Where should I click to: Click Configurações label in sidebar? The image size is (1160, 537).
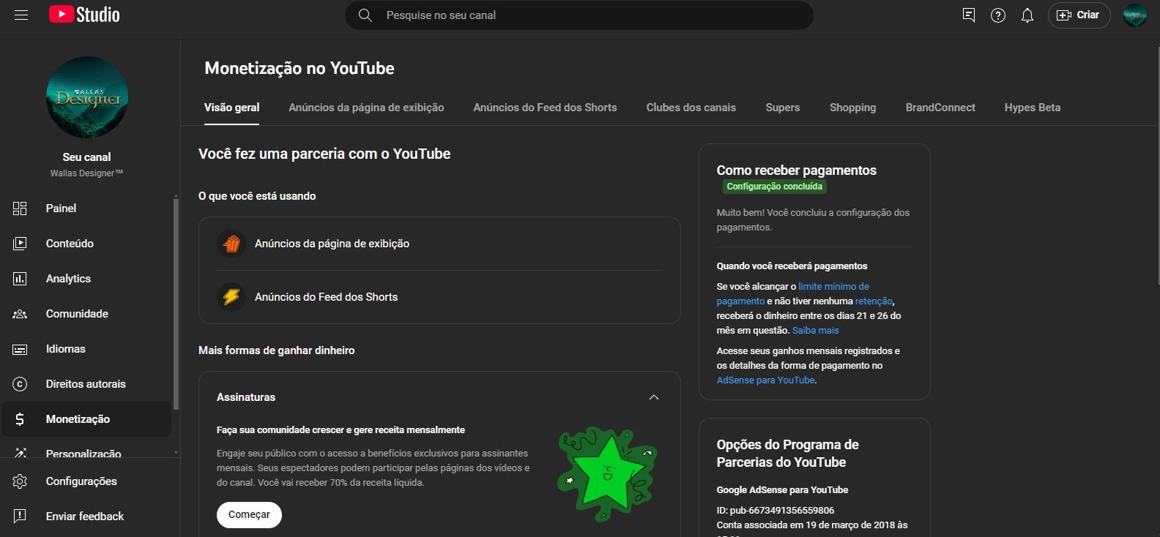click(x=81, y=481)
